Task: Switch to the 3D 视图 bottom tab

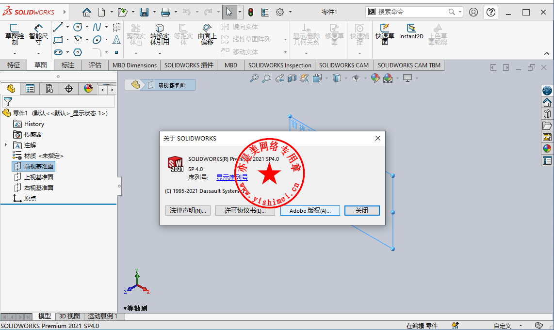Action: (69, 316)
